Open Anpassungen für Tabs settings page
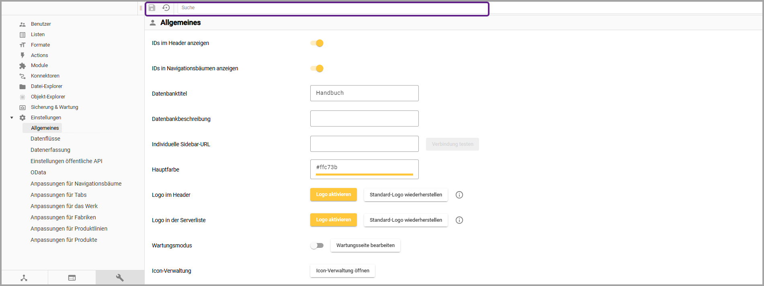Viewport: 764px width, 286px height. [x=59, y=195]
